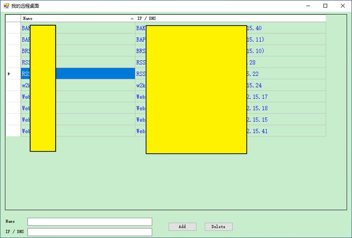Focus the Name text input field
This screenshot has width=352, height=238.
tap(90, 222)
